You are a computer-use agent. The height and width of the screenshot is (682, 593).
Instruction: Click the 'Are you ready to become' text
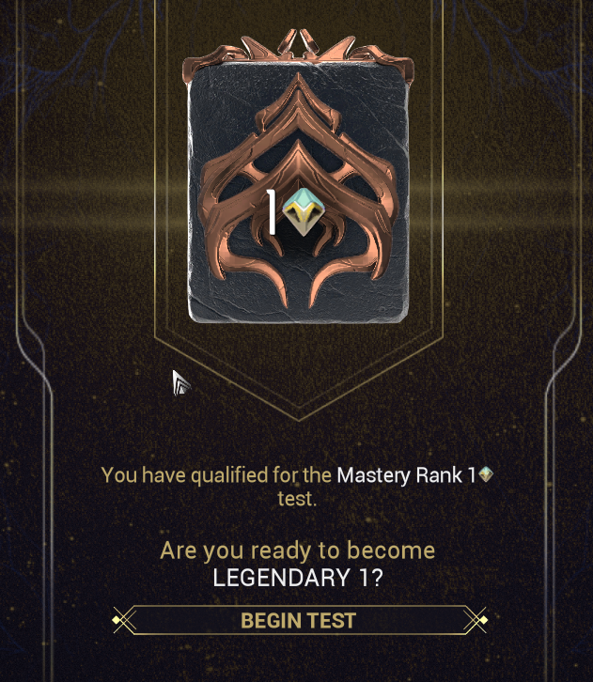[x=298, y=551]
